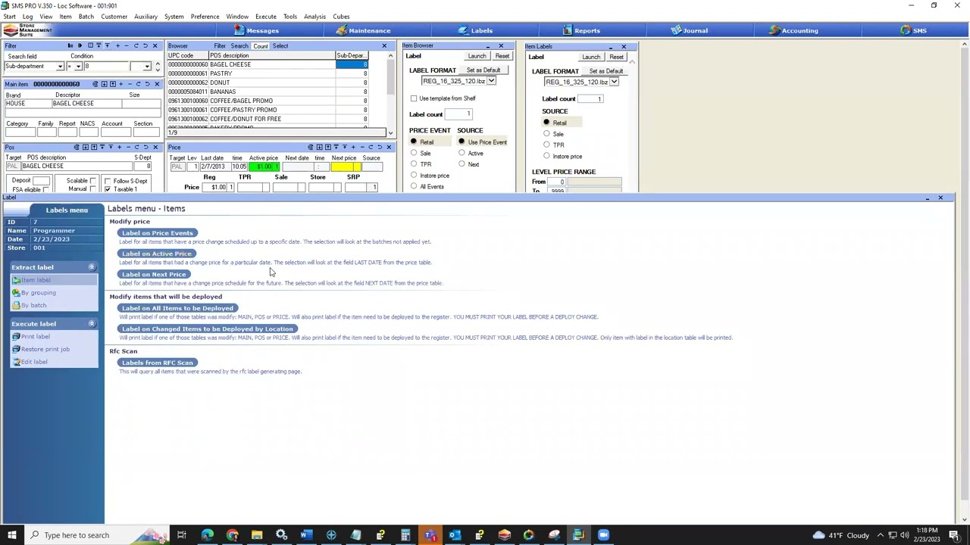970x545 pixels.
Task: Click Launch in the Item Browser panel
Action: click(x=477, y=57)
